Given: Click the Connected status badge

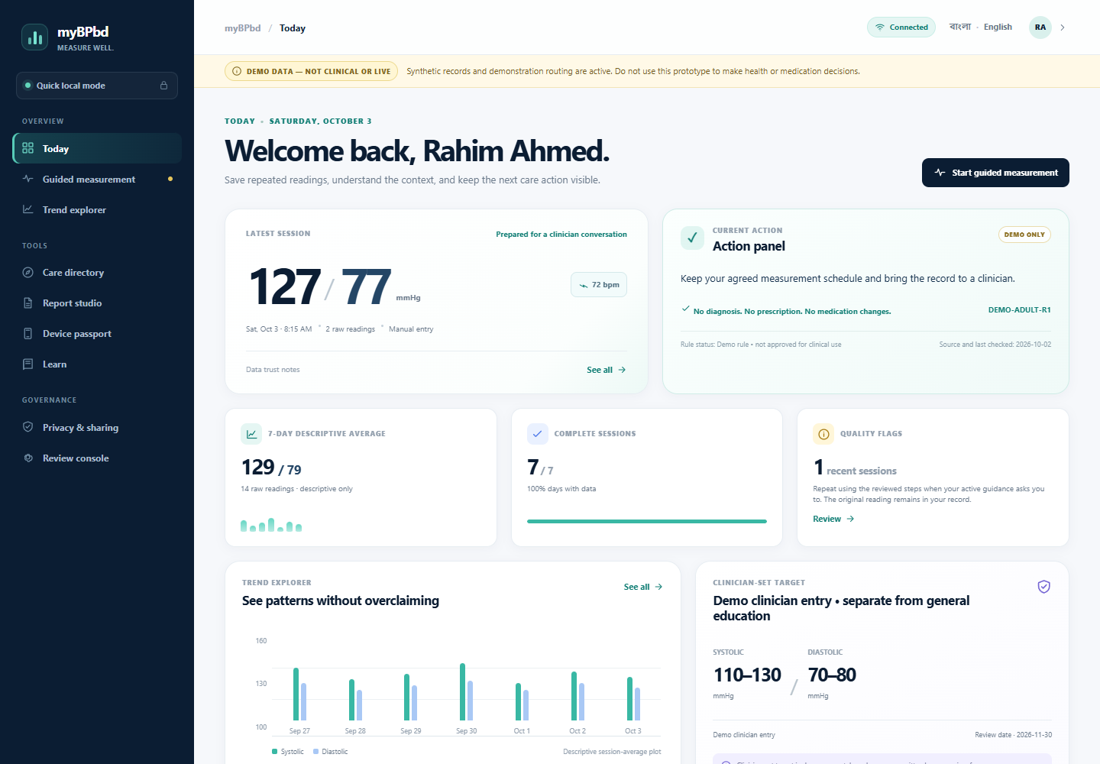Looking at the screenshot, I should tap(901, 27).
